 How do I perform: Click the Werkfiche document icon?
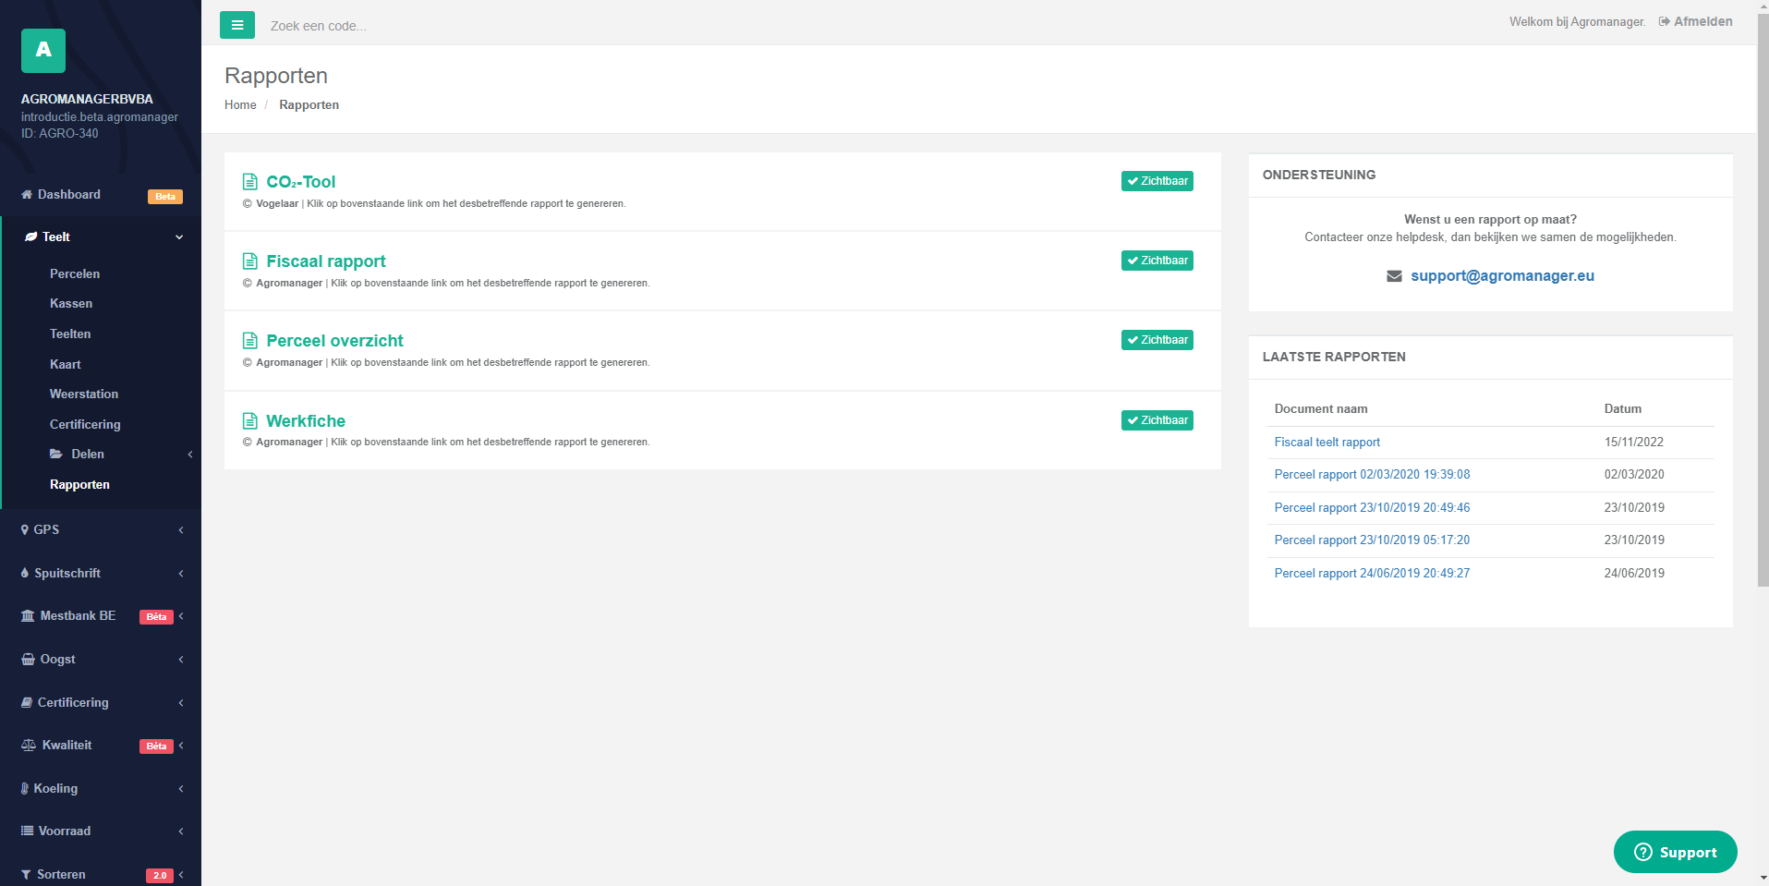tap(249, 421)
